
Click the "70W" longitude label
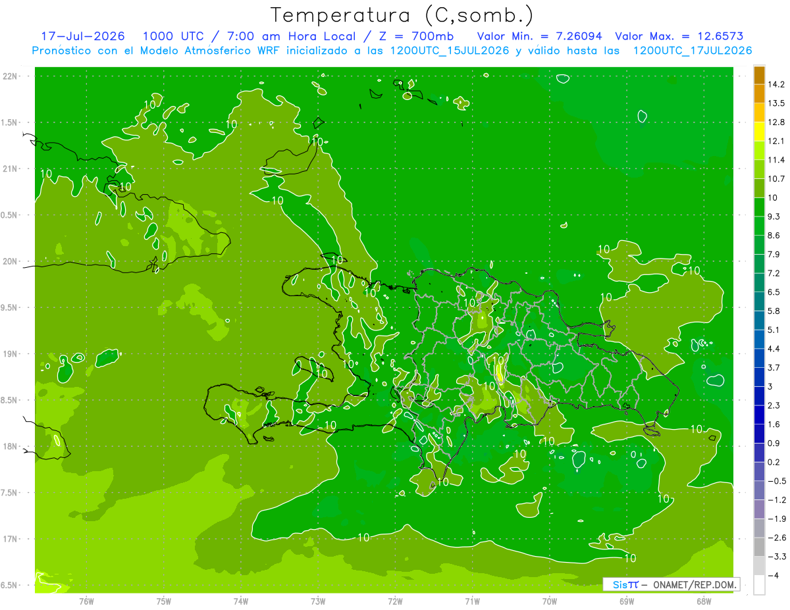(549, 601)
